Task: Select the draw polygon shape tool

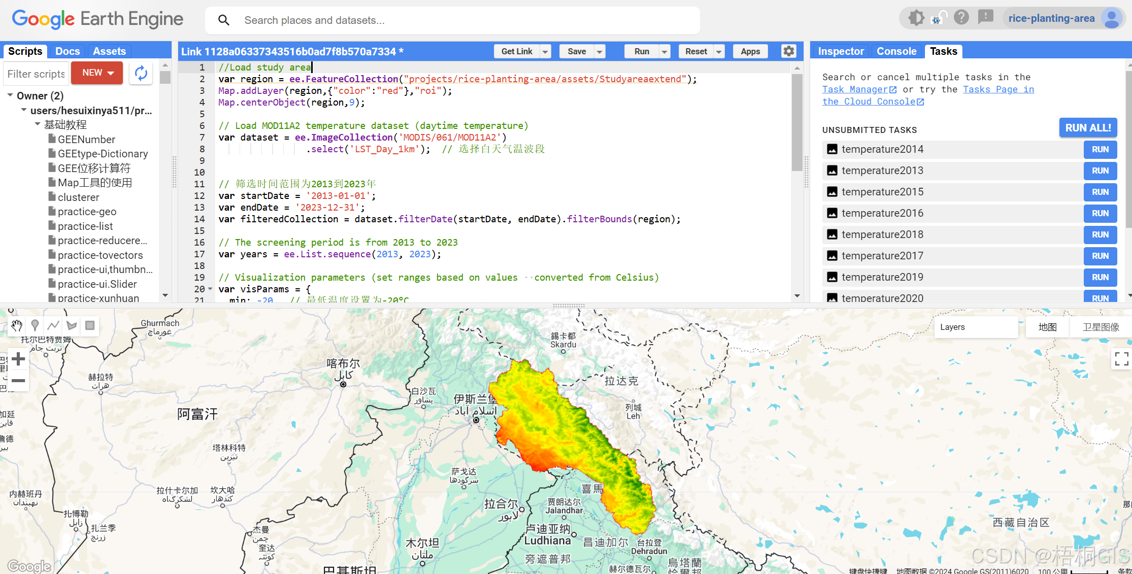Action: (72, 325)
